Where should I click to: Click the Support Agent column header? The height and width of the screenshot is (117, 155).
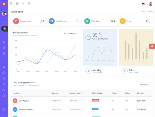click(x=75, y=93)
